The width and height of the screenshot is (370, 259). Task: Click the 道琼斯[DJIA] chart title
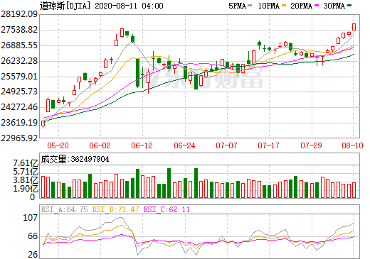tap(65, 6)
